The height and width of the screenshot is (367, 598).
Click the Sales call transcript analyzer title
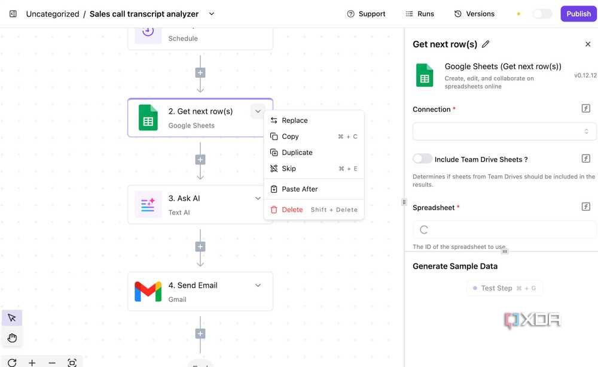144,14
